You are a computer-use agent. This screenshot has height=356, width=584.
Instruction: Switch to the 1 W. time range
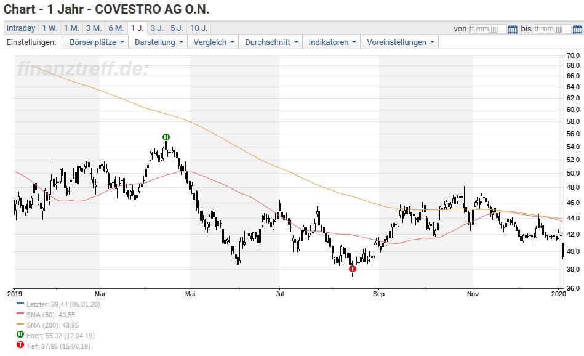tap(49, 28)
